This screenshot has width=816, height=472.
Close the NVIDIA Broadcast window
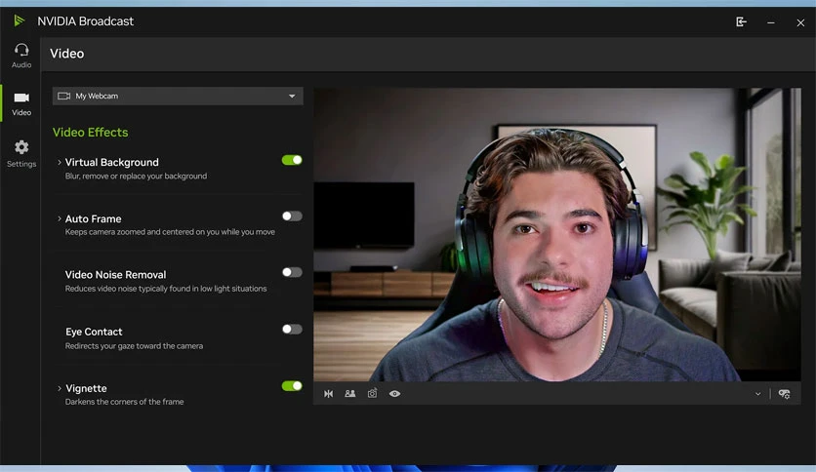(x=800, y=22)
